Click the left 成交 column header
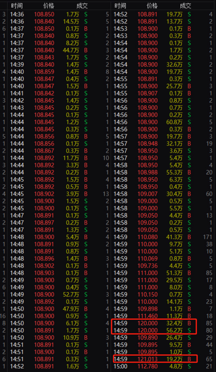 82,6
